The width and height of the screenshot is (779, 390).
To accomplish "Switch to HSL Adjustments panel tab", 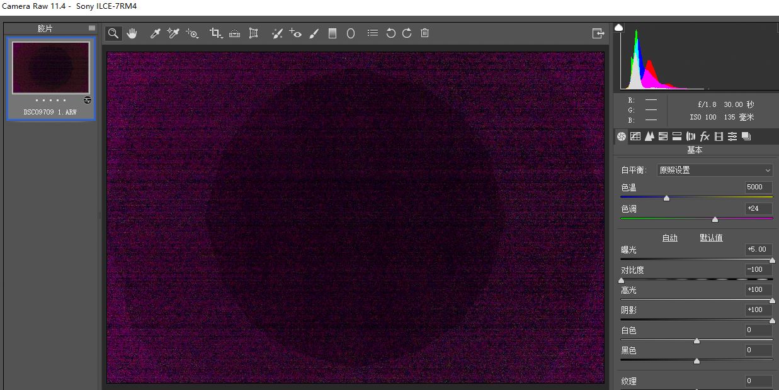I will tap(663, 136).
